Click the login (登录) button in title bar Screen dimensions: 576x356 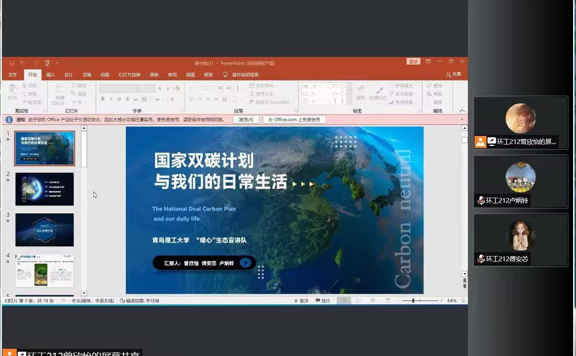pos(413,62)
